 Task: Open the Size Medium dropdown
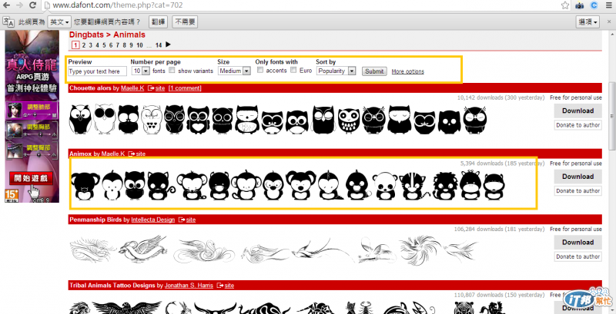235,71
